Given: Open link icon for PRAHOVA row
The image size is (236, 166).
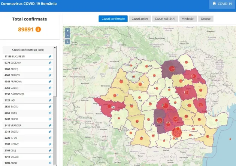Looking at the screenshot, I should coord(50,81).
